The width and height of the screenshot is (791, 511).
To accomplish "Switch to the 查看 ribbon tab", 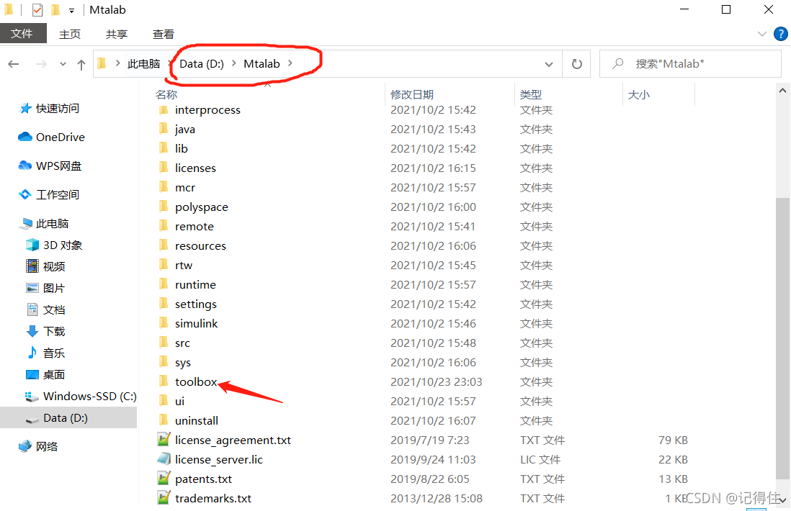I will pyautogui.click(x=164, y=34).
